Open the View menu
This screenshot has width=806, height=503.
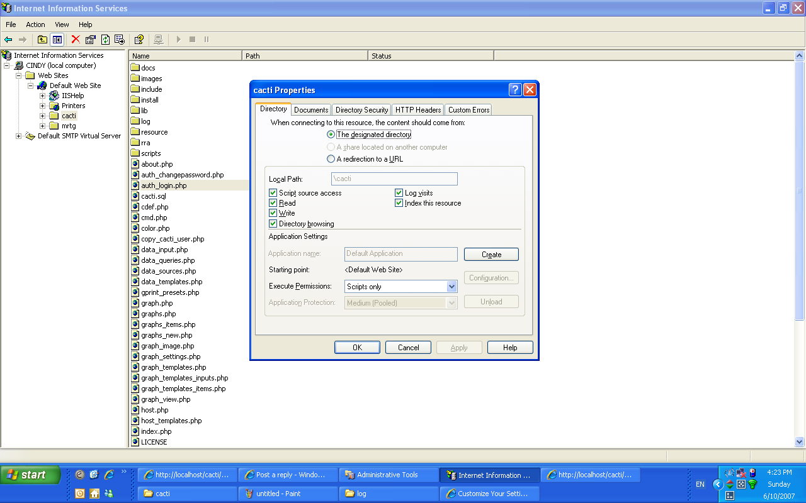[62, 25]
